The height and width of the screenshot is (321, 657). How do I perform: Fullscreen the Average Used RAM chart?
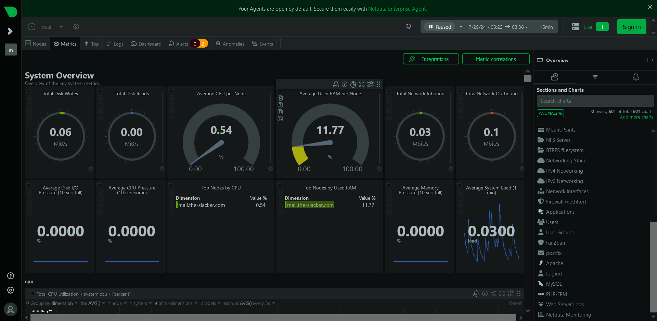(362, 84)
